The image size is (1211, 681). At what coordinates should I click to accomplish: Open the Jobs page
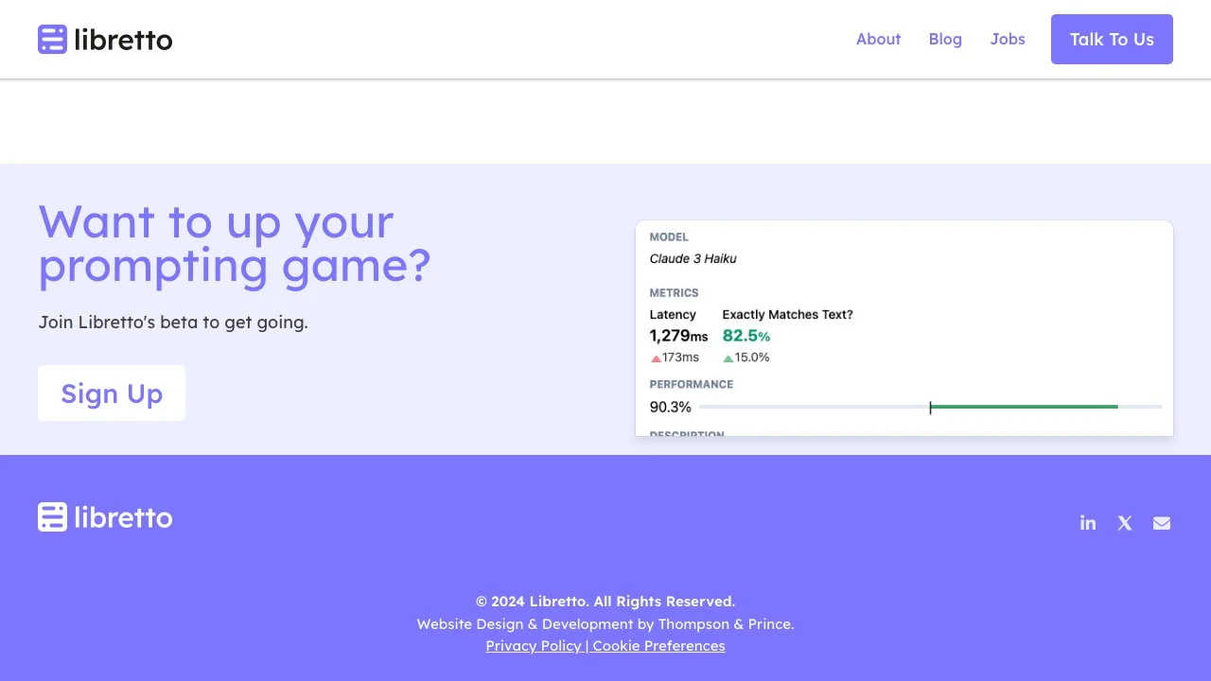click(x=1008, y=39)
